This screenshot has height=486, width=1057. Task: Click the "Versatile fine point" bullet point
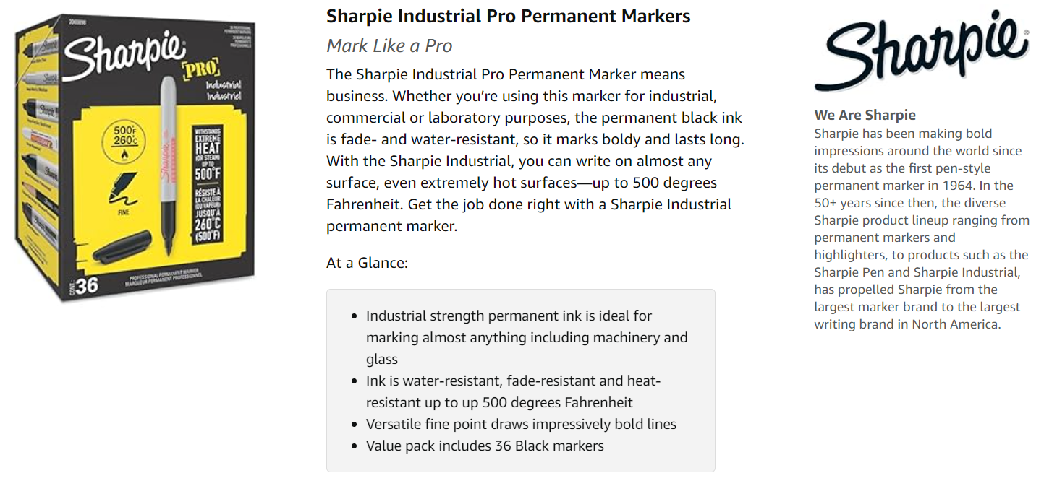[521, 424]
